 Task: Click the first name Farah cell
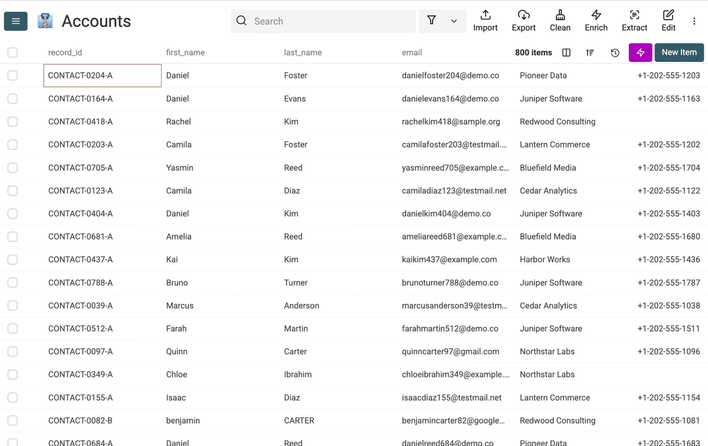[x=176, y=329]
